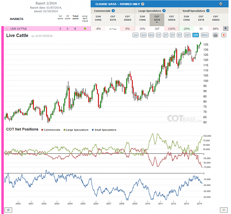231x214 pixels.
Task: Click help icon beside Classic Data title
Action: 143,4
